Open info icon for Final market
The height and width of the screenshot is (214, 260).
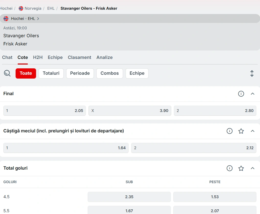(x=241, y=94)
